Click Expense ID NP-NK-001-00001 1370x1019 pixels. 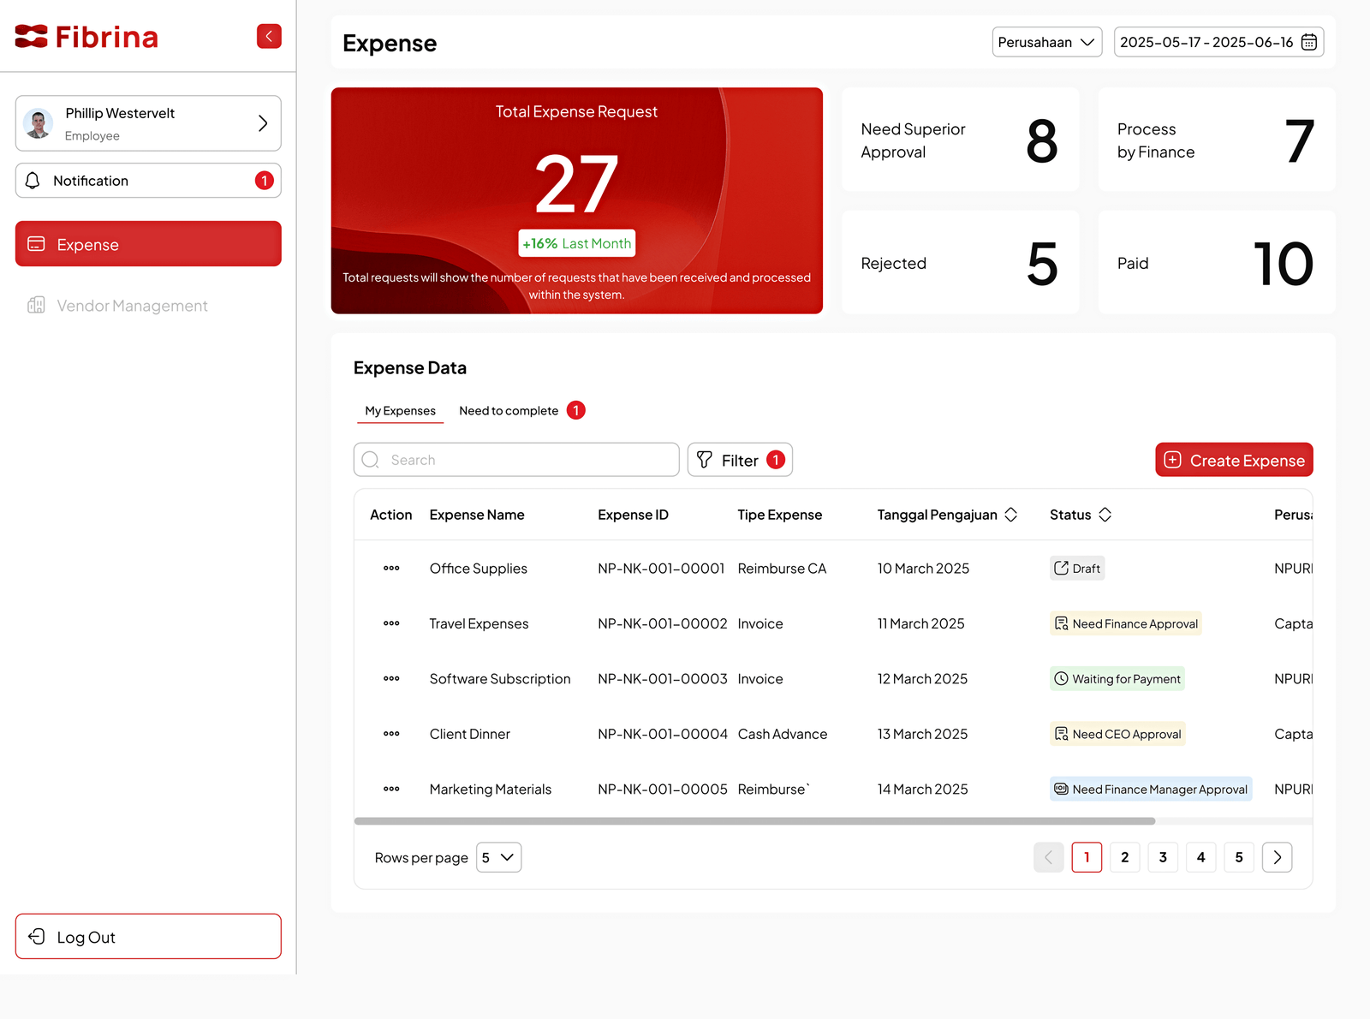click(x=661, y=569)
